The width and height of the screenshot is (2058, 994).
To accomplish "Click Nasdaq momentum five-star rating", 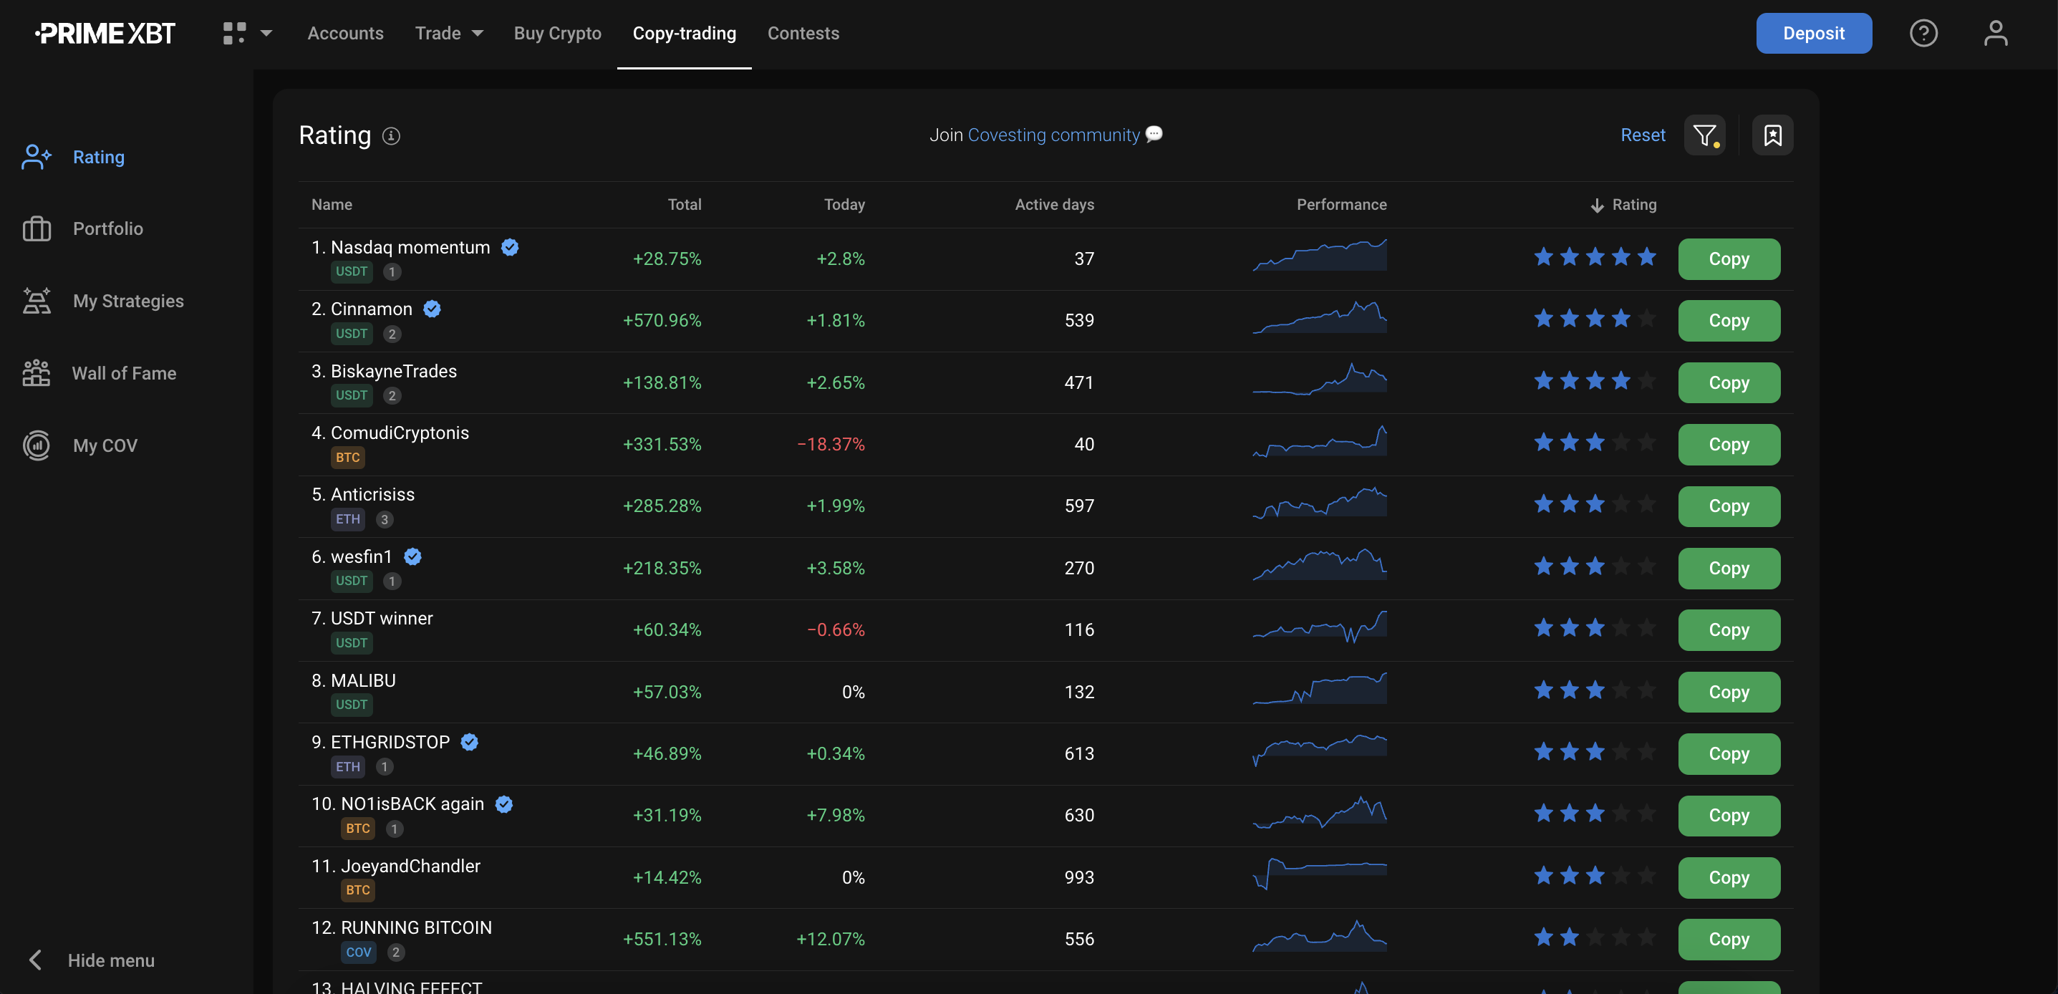I will (x=1595, y=256).
